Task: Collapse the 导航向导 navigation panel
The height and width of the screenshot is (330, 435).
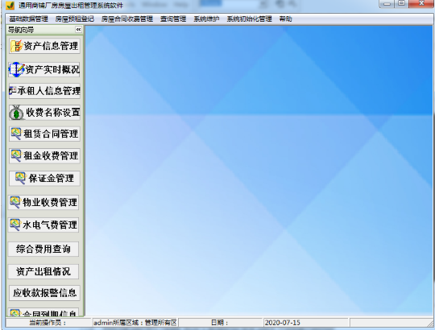Action: 78,29
